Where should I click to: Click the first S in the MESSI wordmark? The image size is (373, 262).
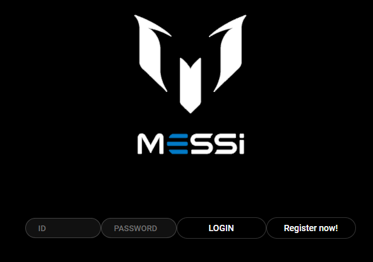pos(201,144)
